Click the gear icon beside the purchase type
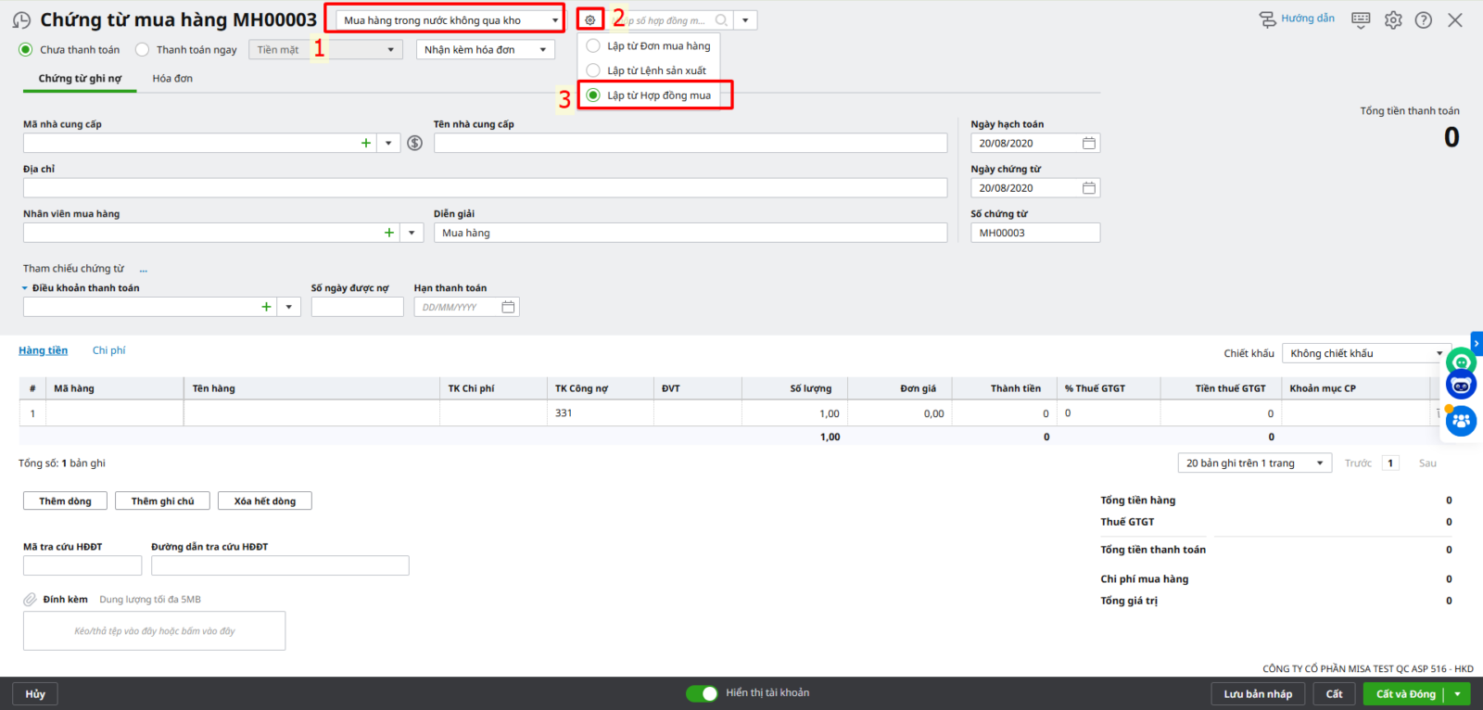The width and height of the screenshot is (1483, 710). pyautogui.click(x=590, y=19)
